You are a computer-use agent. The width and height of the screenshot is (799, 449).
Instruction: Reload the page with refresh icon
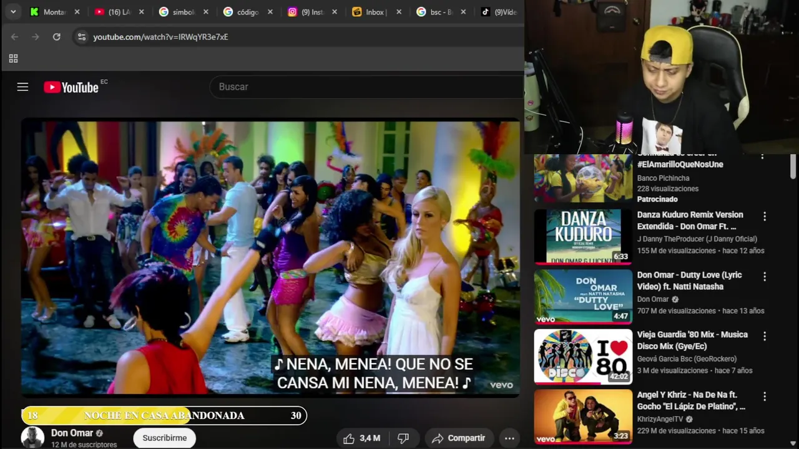56,37
